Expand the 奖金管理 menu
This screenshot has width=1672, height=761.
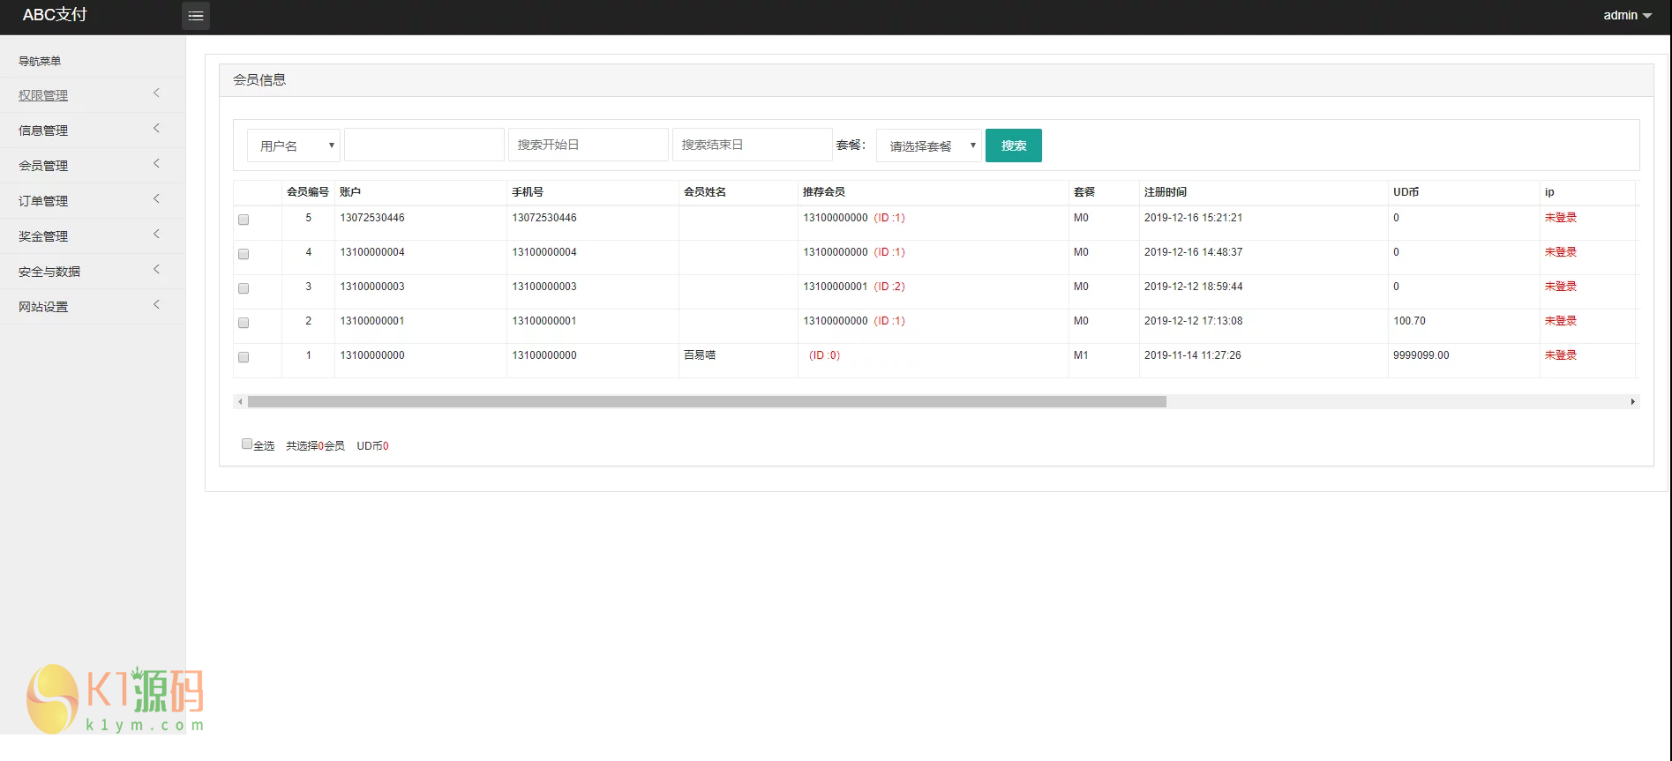point(93,235)
